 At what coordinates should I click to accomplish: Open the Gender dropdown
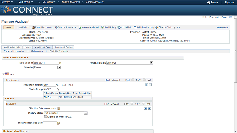59,68
